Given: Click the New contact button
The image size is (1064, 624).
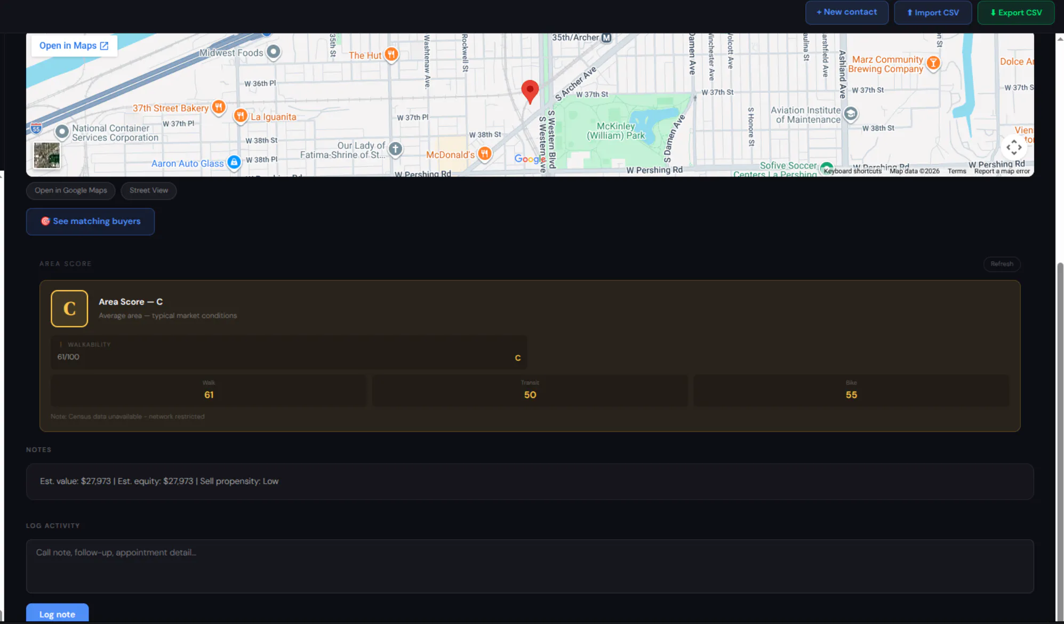Looking at the screenshot, I should 846,12.
